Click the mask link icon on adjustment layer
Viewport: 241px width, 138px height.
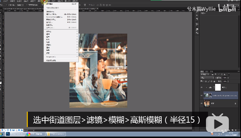click(x=214, y=87)
